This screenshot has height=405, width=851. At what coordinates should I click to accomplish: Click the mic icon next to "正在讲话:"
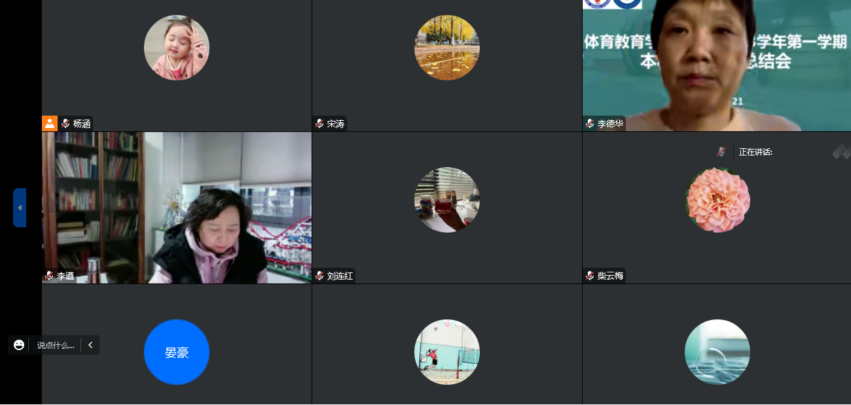point(721,152)
